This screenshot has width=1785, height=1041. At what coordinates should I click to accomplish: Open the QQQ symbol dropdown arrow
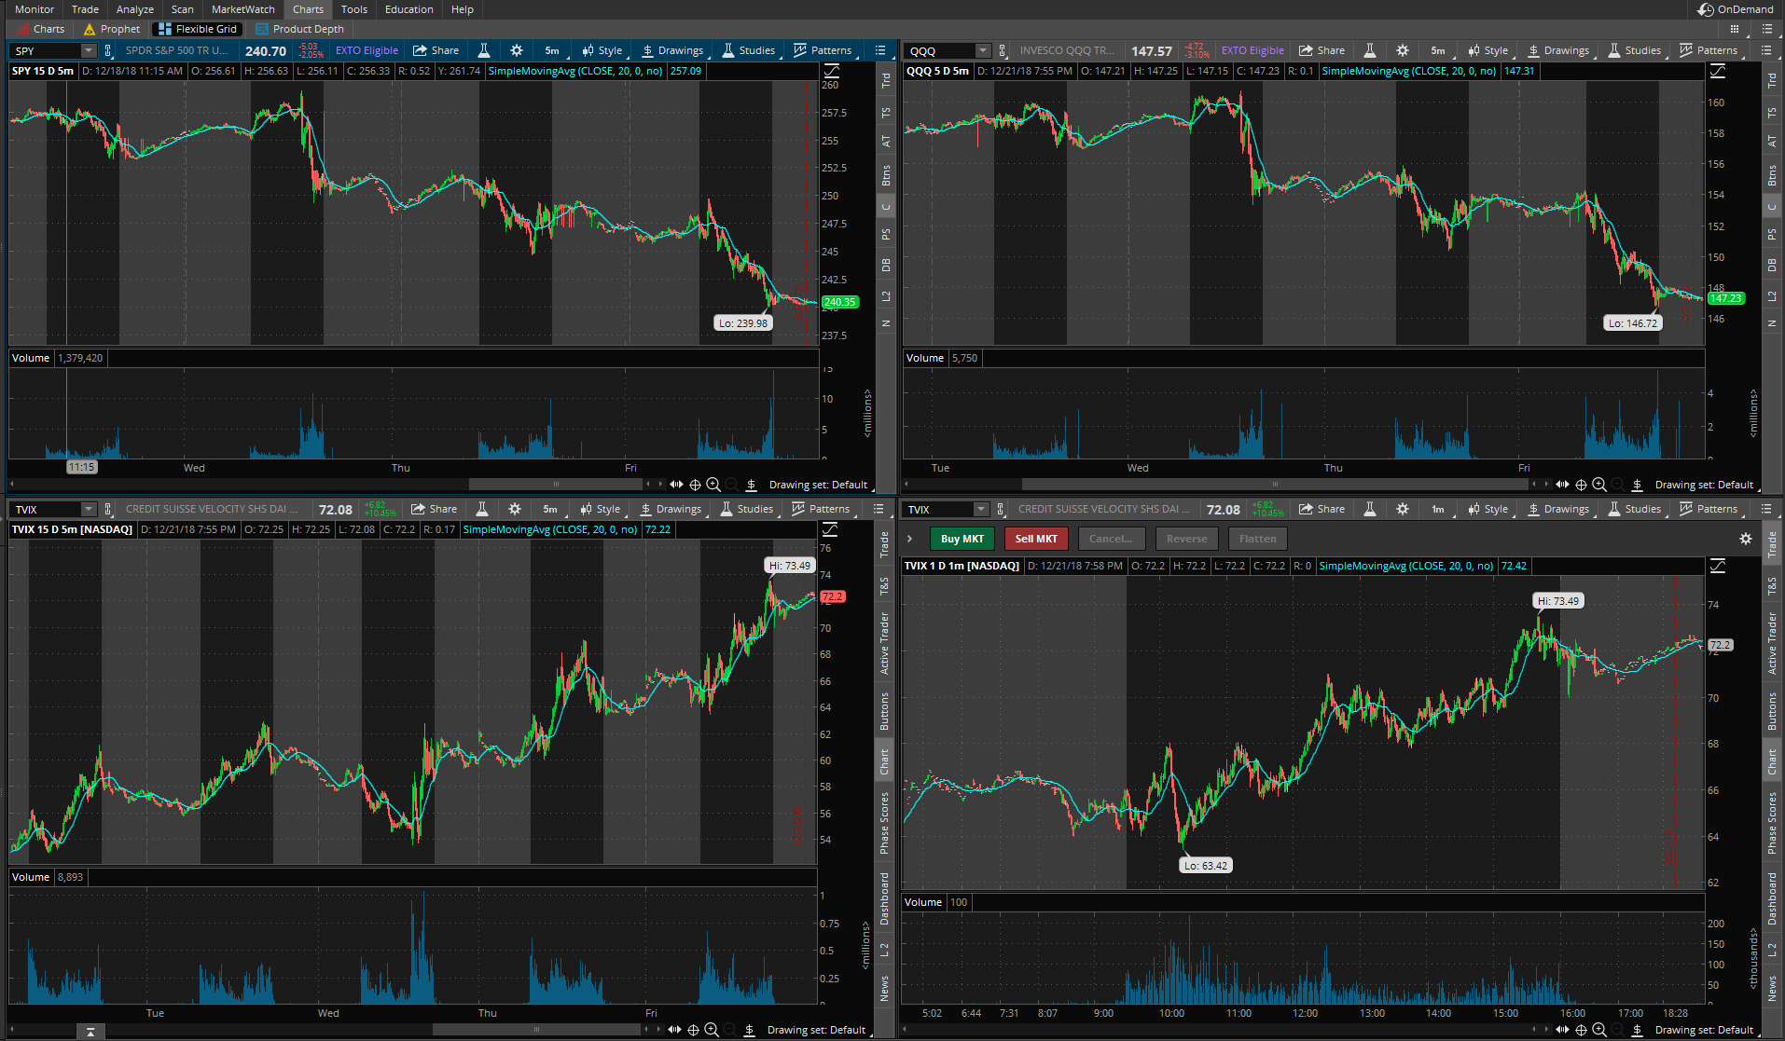click(983, 51)
